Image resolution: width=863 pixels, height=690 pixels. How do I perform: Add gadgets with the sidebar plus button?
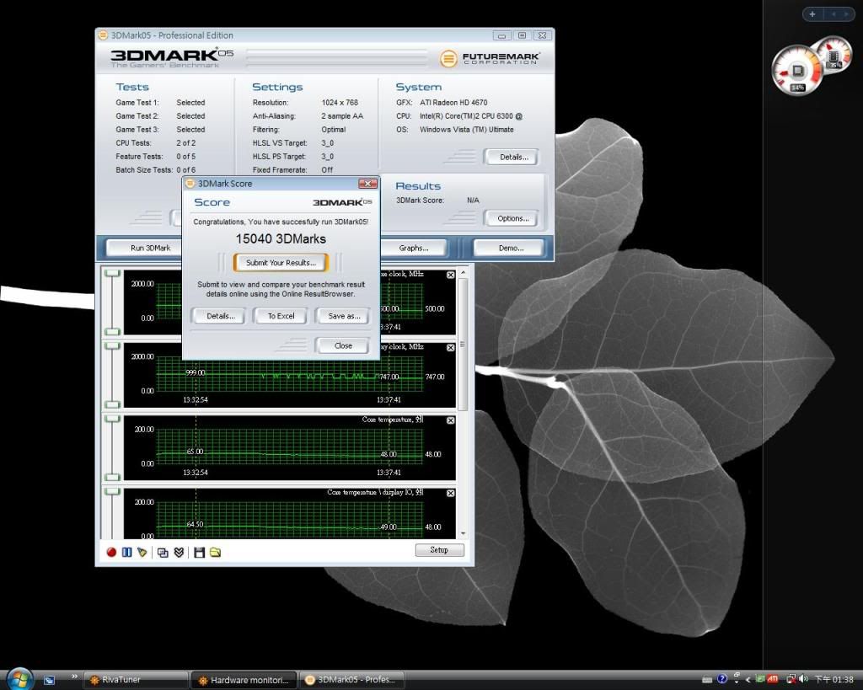tap(812, 14)
